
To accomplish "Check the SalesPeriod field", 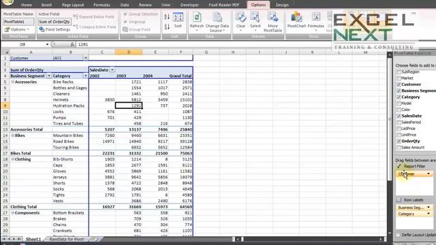I will [x=399, y=122].
